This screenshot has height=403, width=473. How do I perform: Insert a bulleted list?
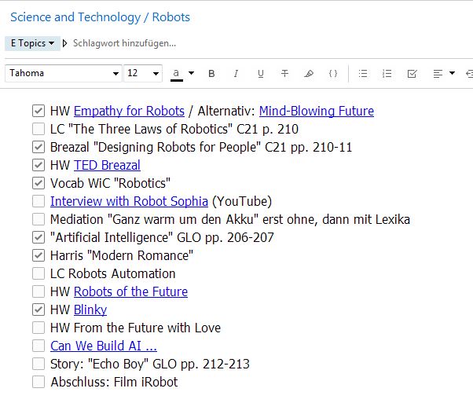(x=362, y=74)
